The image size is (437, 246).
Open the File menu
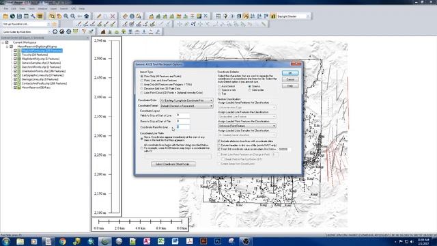(6, 9)
